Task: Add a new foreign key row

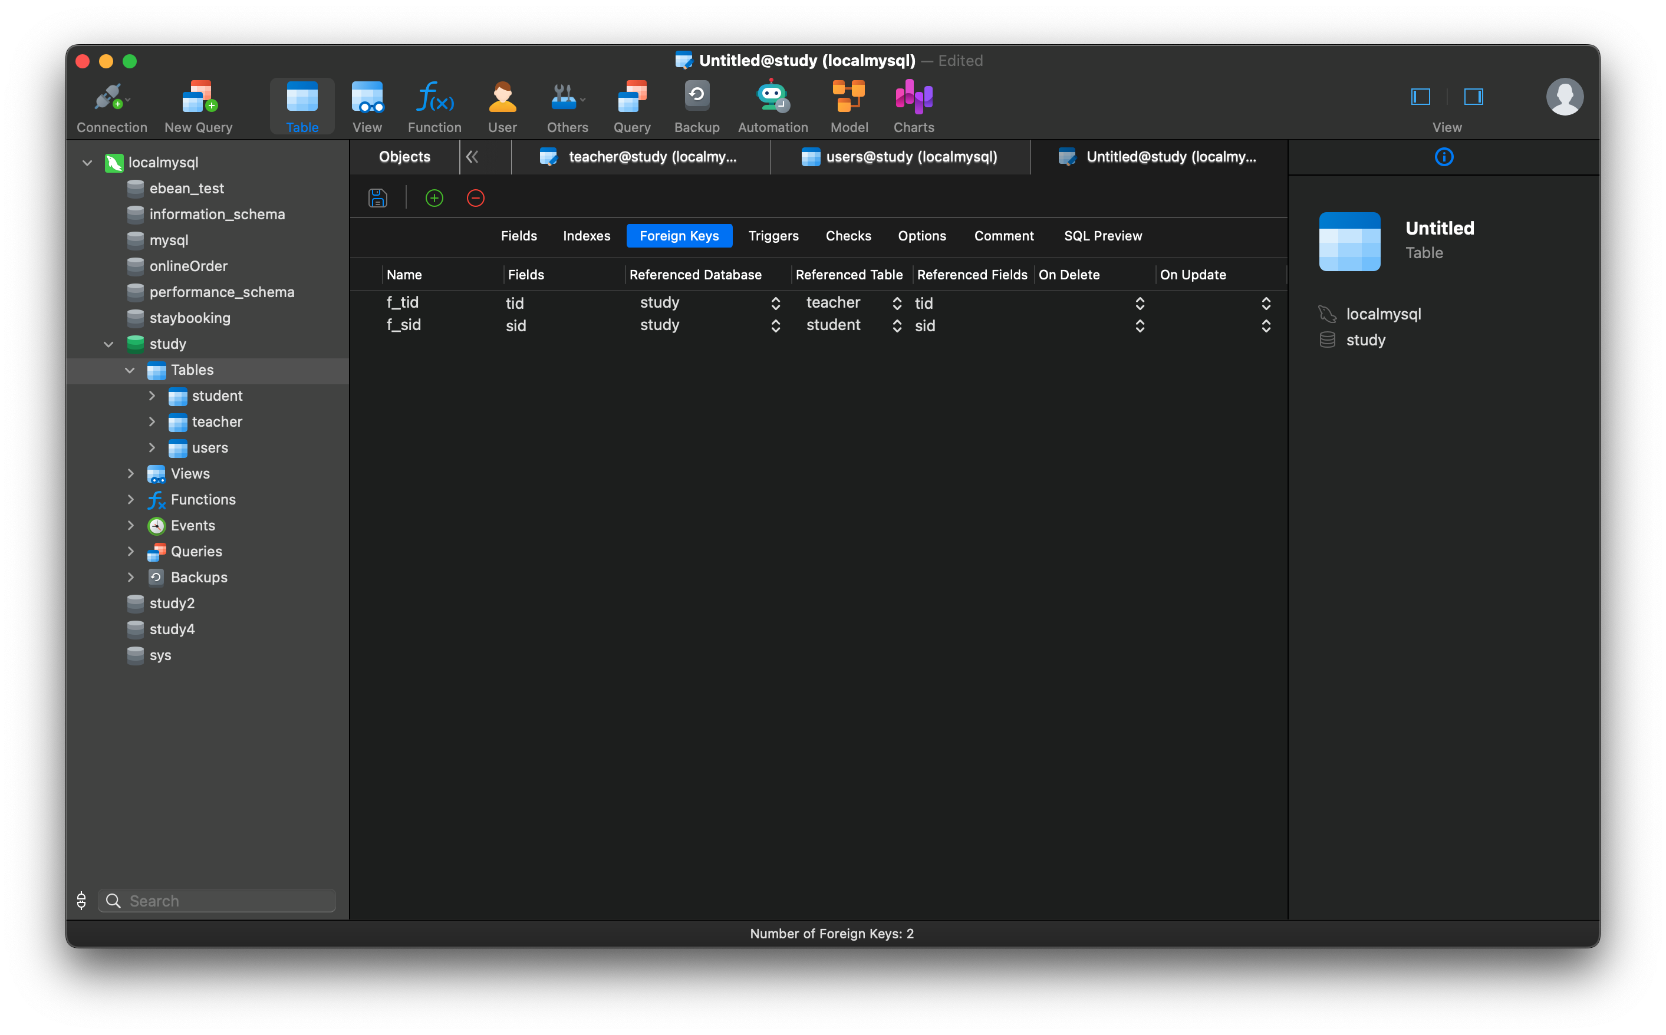Action: pos(434,198)
